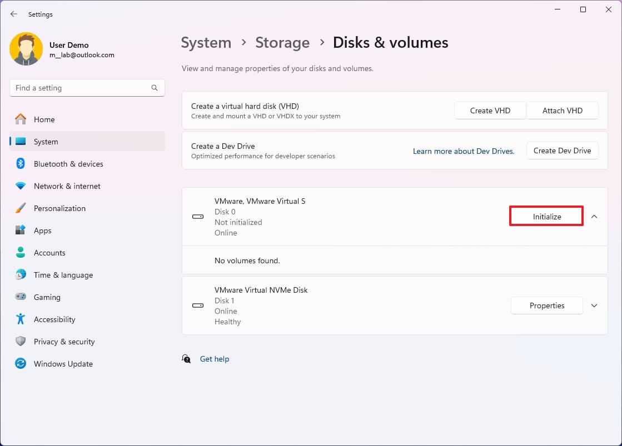Click the Windows Update sync icon
622x446 pixels.
pyautogui.click(x=21, y=363)
